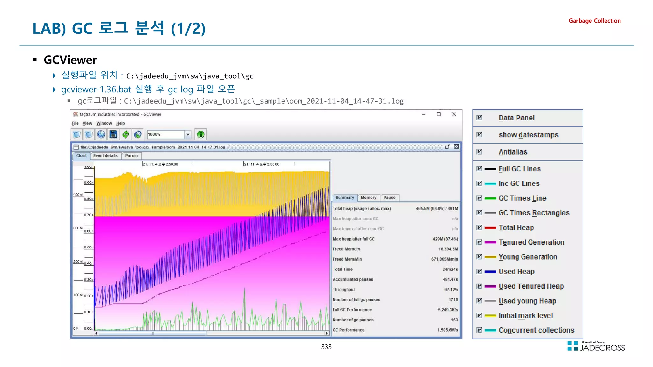Click the globe Open URL icon

[101, 134]
